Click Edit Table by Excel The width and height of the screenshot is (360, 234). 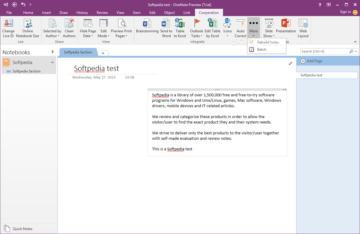point(212,28)
